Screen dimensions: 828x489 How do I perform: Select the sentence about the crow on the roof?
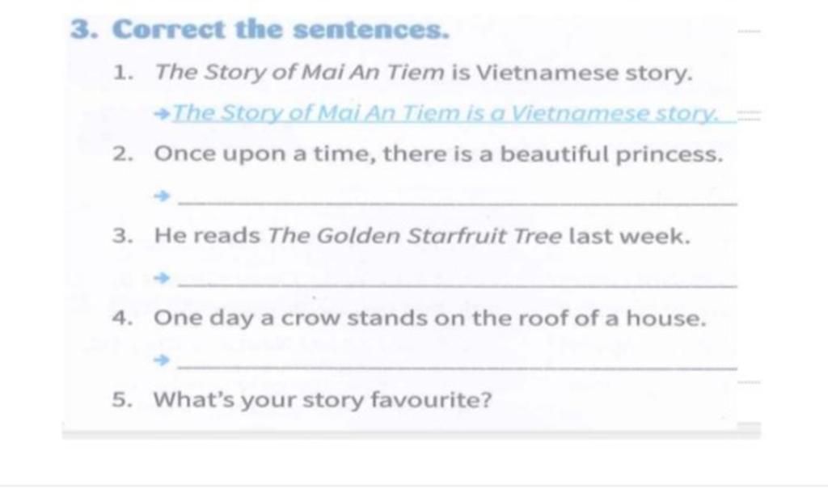pyautogui.click(x=430, y=318)
